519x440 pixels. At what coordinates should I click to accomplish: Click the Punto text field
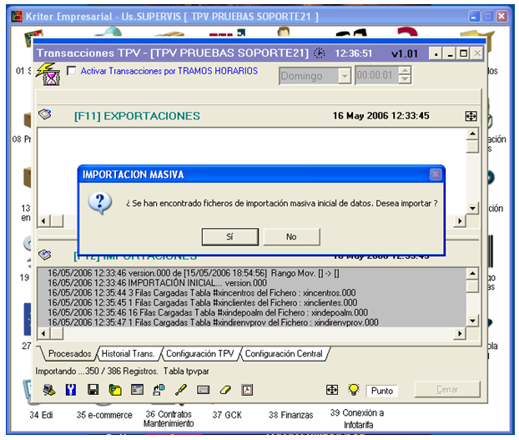tap(382, 391)
